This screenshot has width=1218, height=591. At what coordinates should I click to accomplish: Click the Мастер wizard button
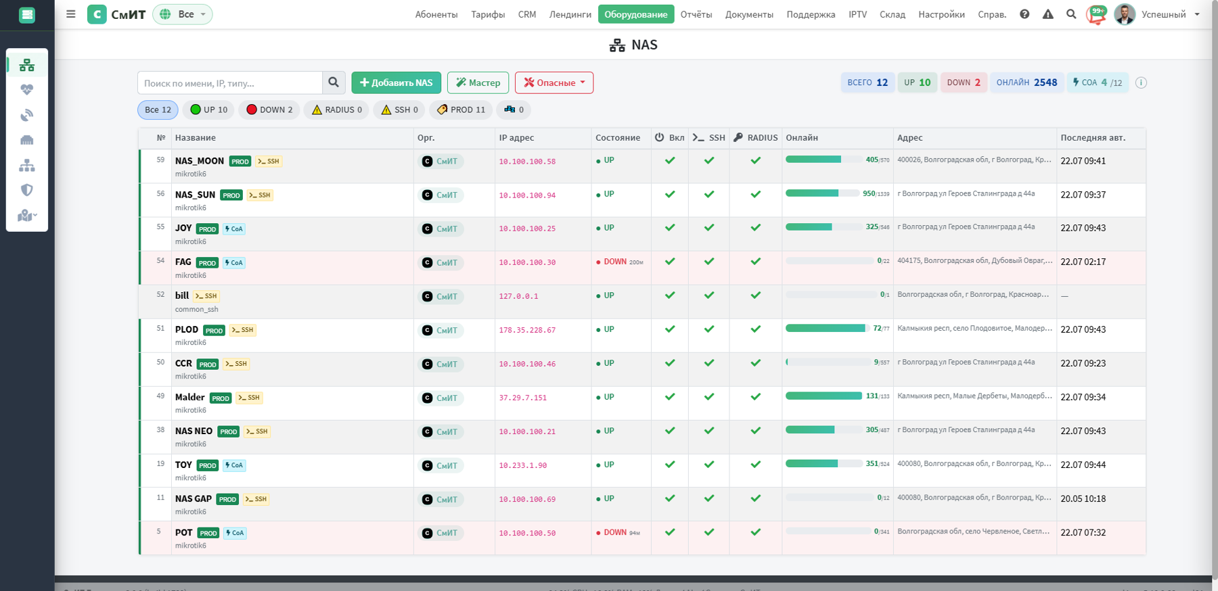tap(478, 82)
